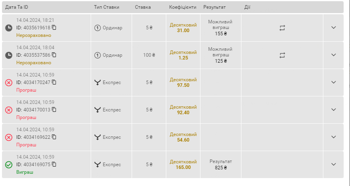Expand details of bet 4035537586

[x=333, y=55]
